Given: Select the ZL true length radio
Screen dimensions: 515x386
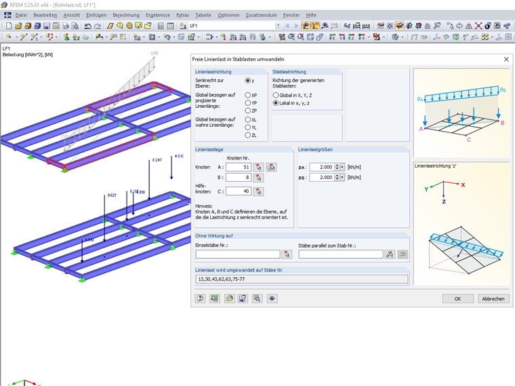Looking at the screenshot, I should click(247, 135).
